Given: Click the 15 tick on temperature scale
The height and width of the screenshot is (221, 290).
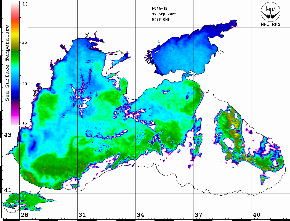Looking at the screenshot, I should [x=24, y=123].
